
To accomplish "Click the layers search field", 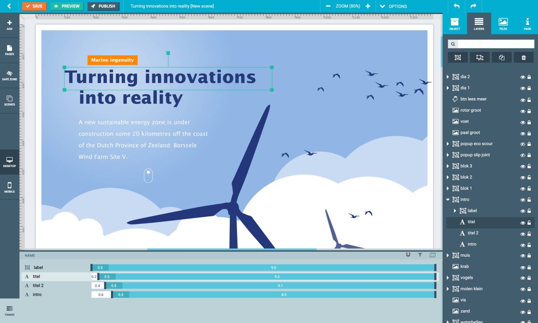I will [x=495, y=44].
